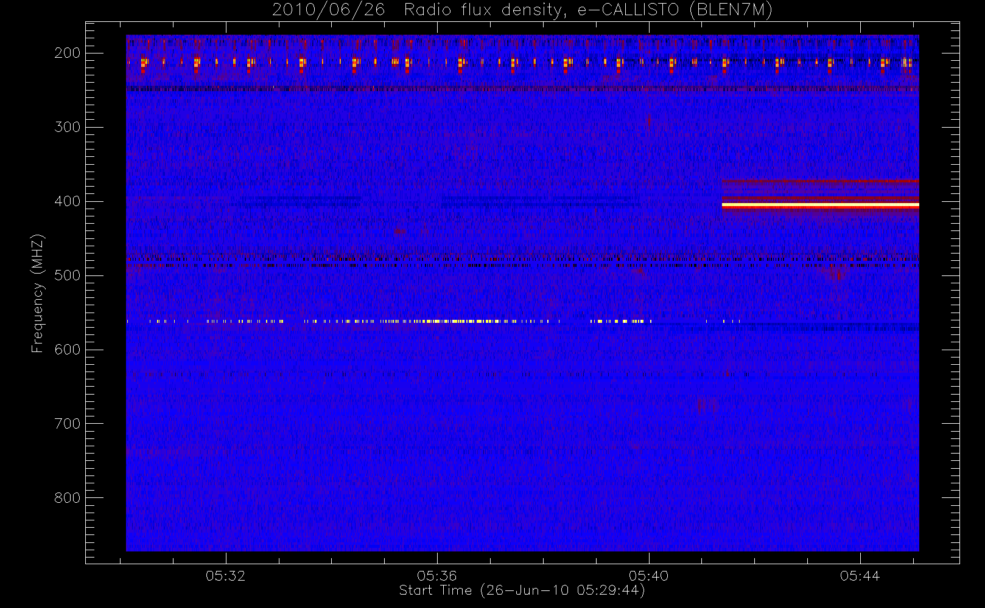Image resolution: width=985 pixels, height=608 pixels.
Task: Click the 800 frequency tick label
Action: click(67, 498)
